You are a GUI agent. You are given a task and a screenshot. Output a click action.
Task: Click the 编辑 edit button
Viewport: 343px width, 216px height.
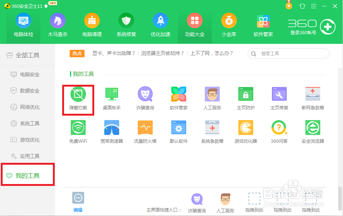78,202
